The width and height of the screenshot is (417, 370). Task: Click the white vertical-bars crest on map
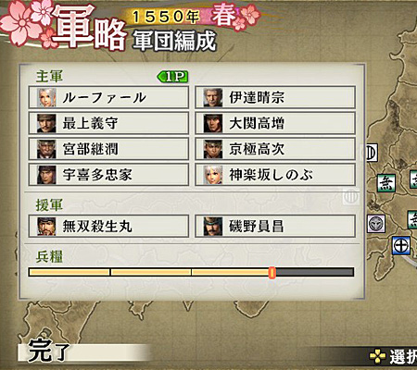(x=371, y=153)
